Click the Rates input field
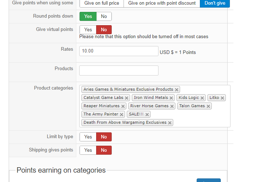This screenshot has width=264, height=182. [x=118, y=51]
